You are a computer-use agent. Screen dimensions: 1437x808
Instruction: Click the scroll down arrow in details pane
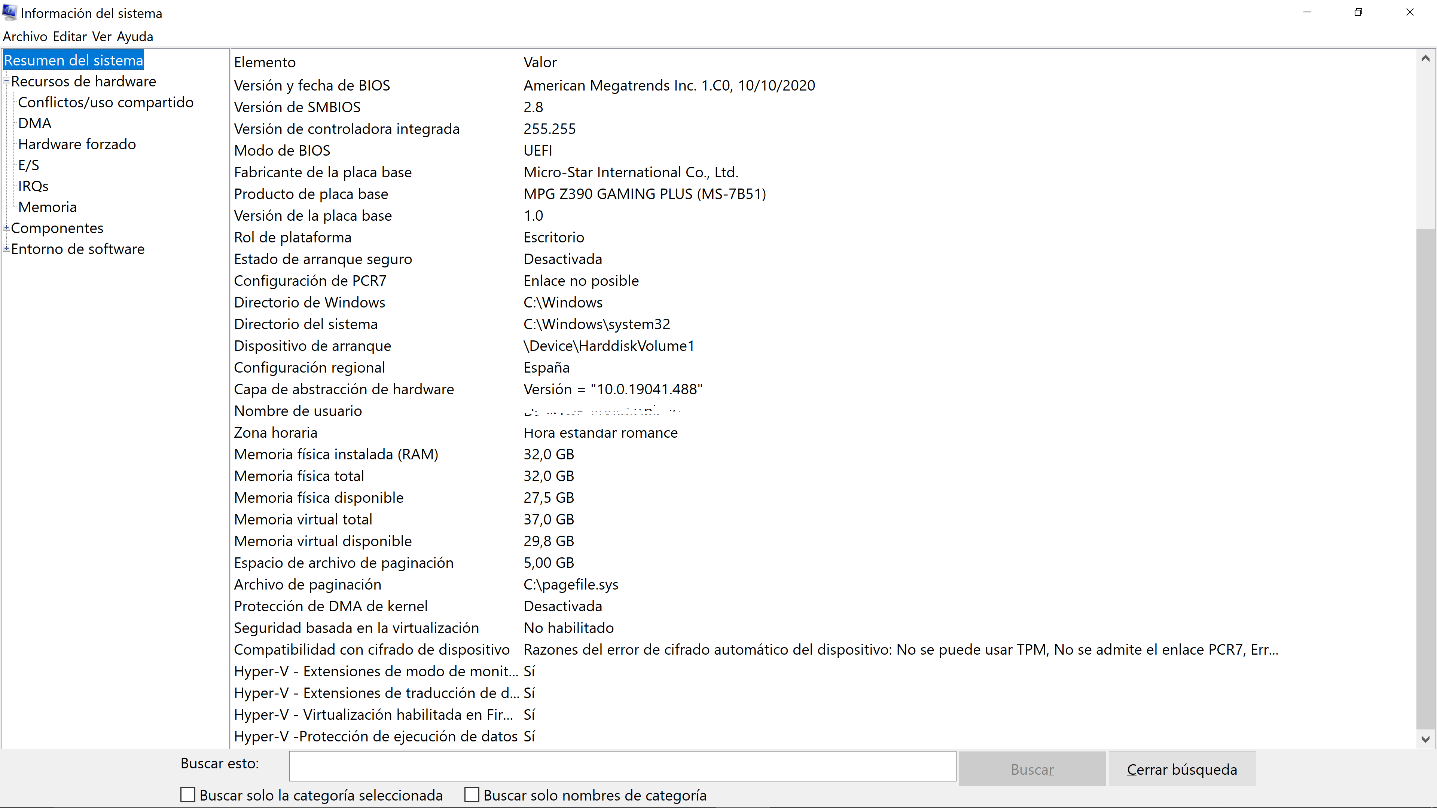click(1425, 739)
